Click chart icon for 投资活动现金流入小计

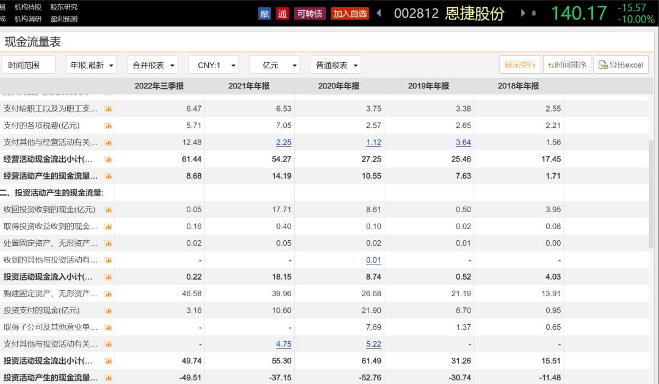pyautogui.click(x=109, y=277)
